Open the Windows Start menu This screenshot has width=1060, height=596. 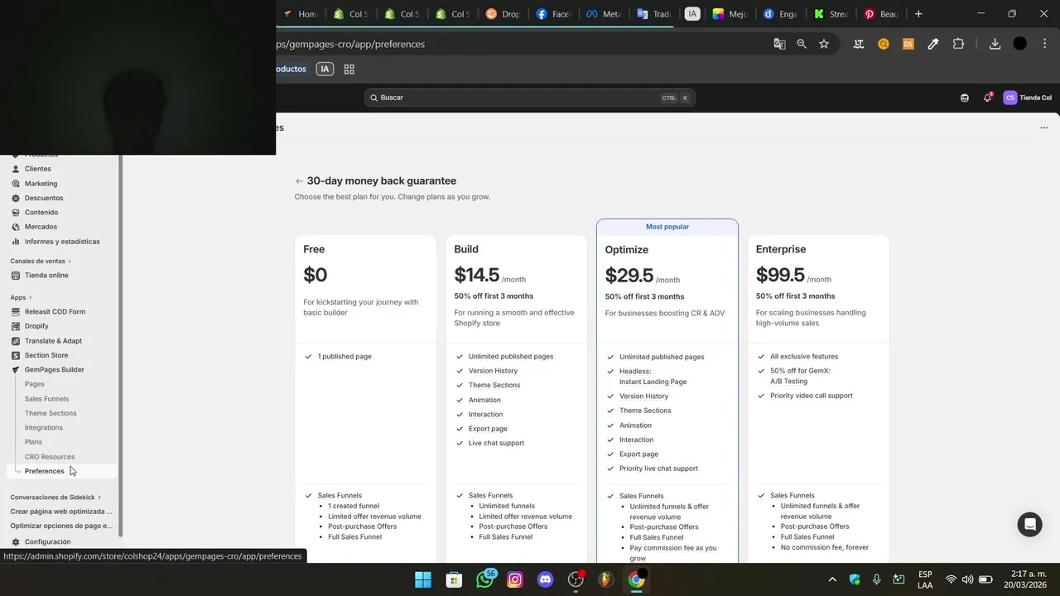[423, 579]
